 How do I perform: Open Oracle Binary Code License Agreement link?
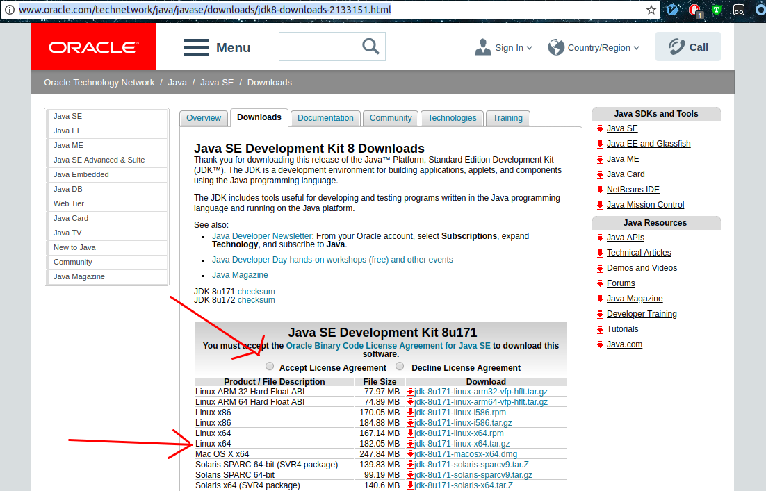point(388,346)
